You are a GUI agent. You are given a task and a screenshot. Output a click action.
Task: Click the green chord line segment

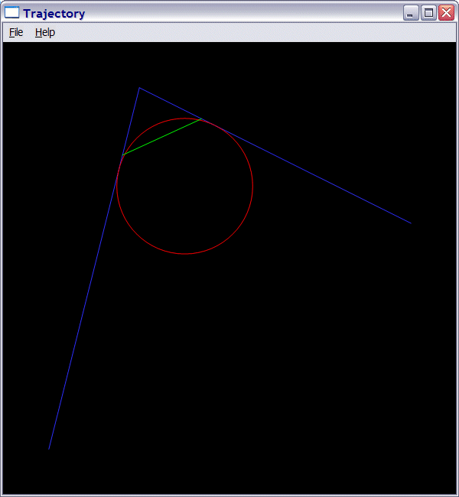click(x=162, y=137)
